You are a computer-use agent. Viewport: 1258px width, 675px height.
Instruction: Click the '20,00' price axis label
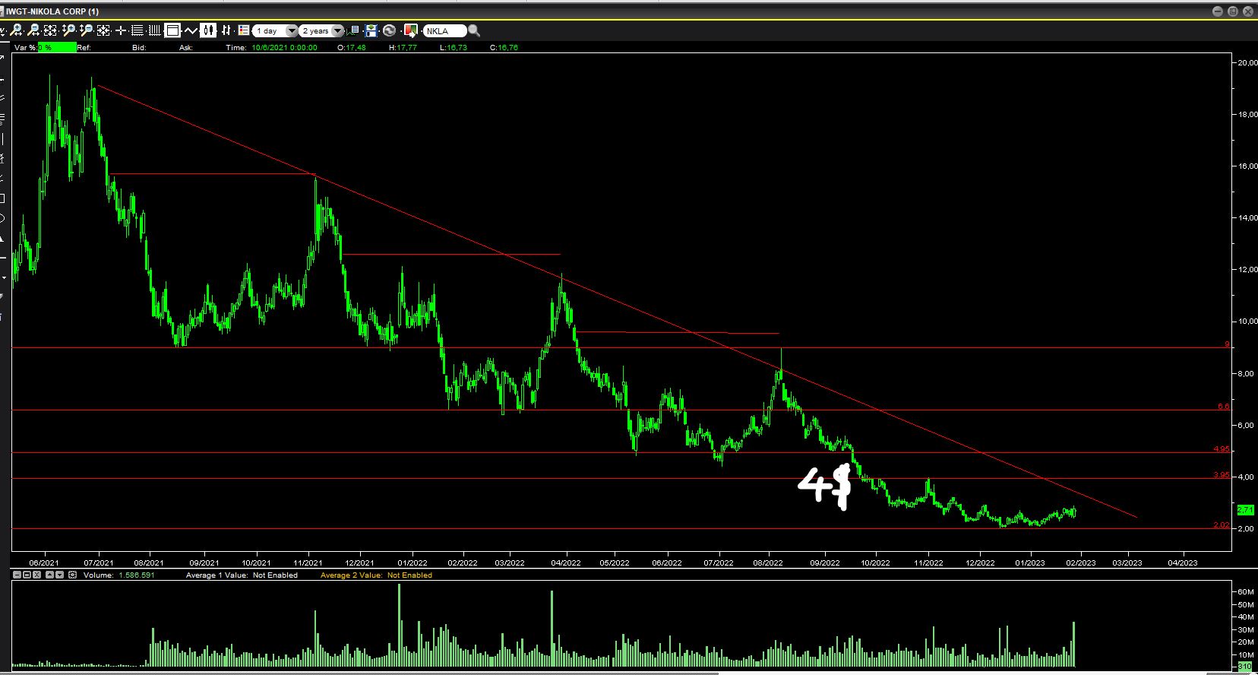point(1247,62)
